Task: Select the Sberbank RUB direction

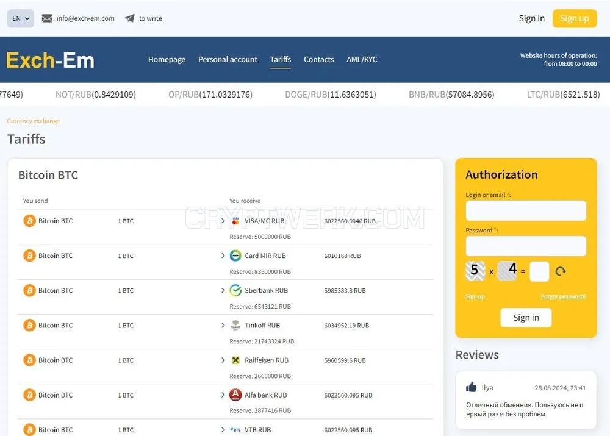Action: 266,290
